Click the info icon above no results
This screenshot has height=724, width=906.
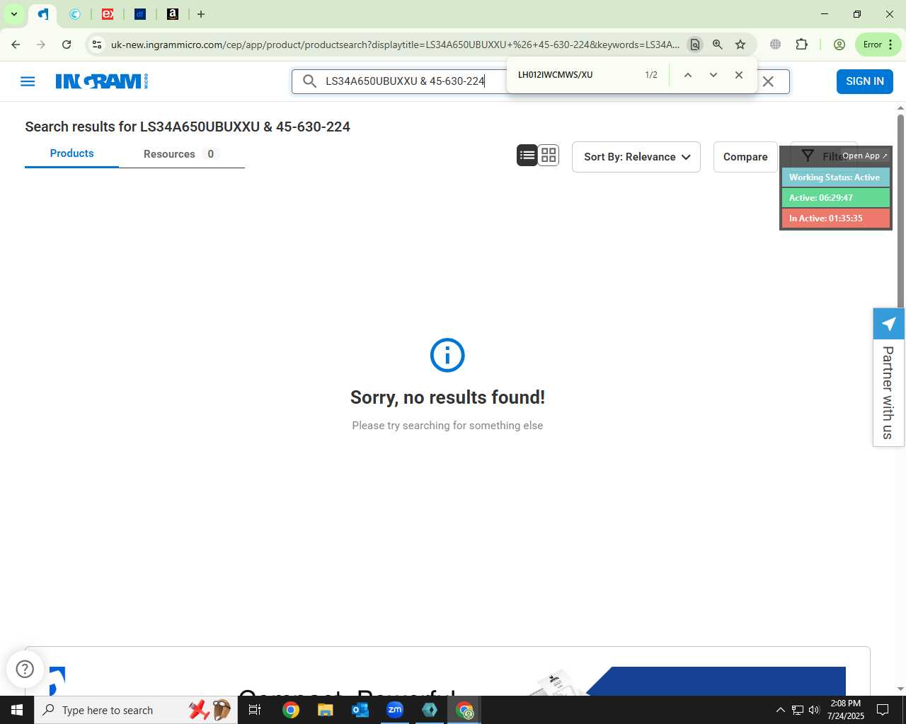click(x=447, y=355)
